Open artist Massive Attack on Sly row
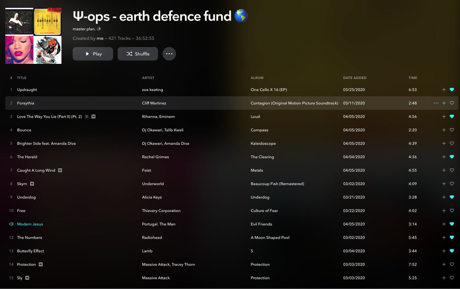This screenshot has height=289, width=460. pos(156,278)
